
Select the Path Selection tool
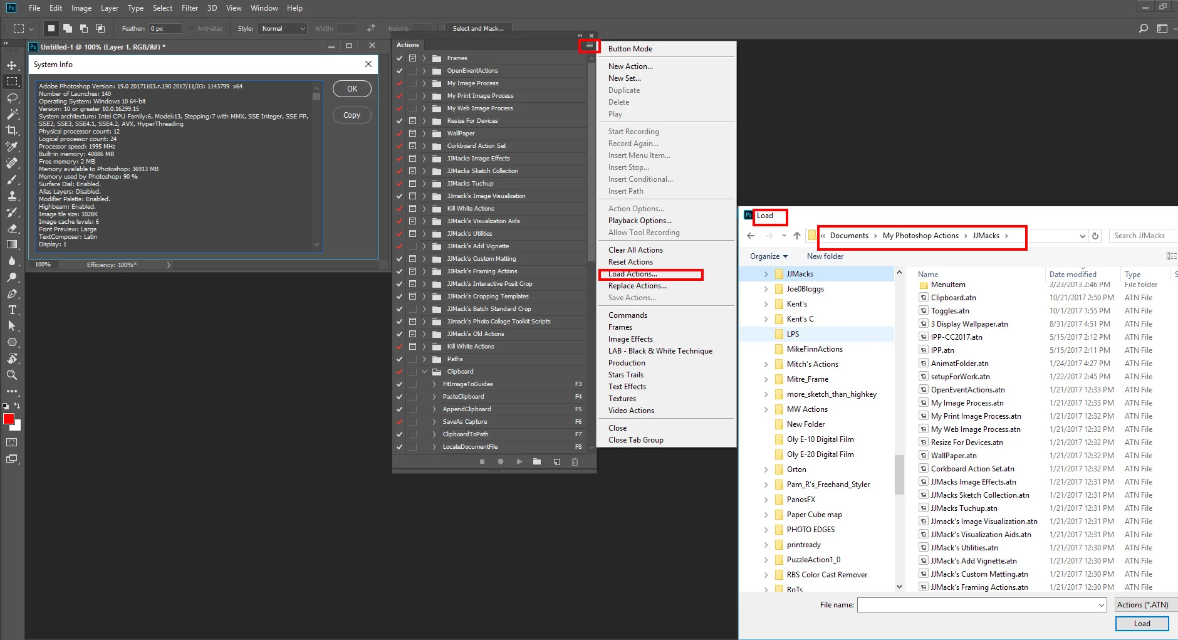12,326
